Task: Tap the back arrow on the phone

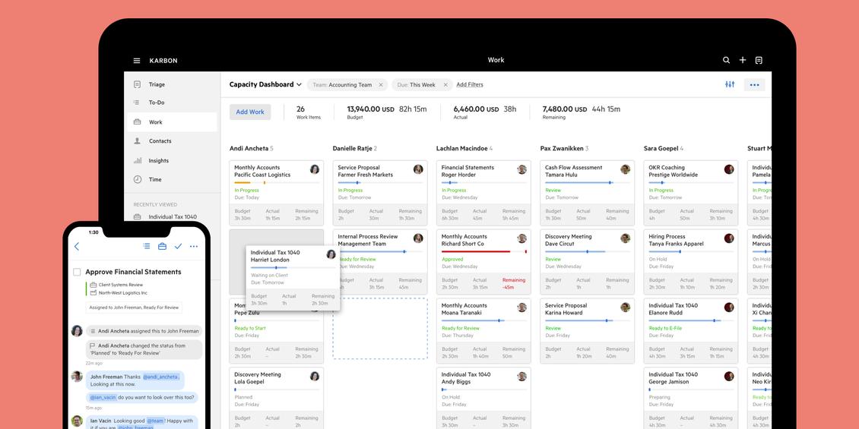Action: (x=77, y=246)
